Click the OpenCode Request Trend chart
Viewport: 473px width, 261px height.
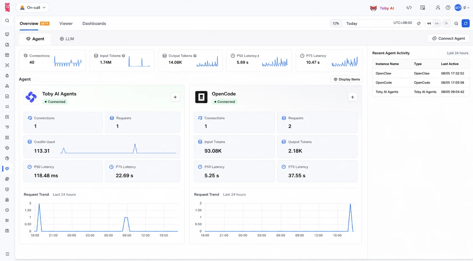point(275,220)
